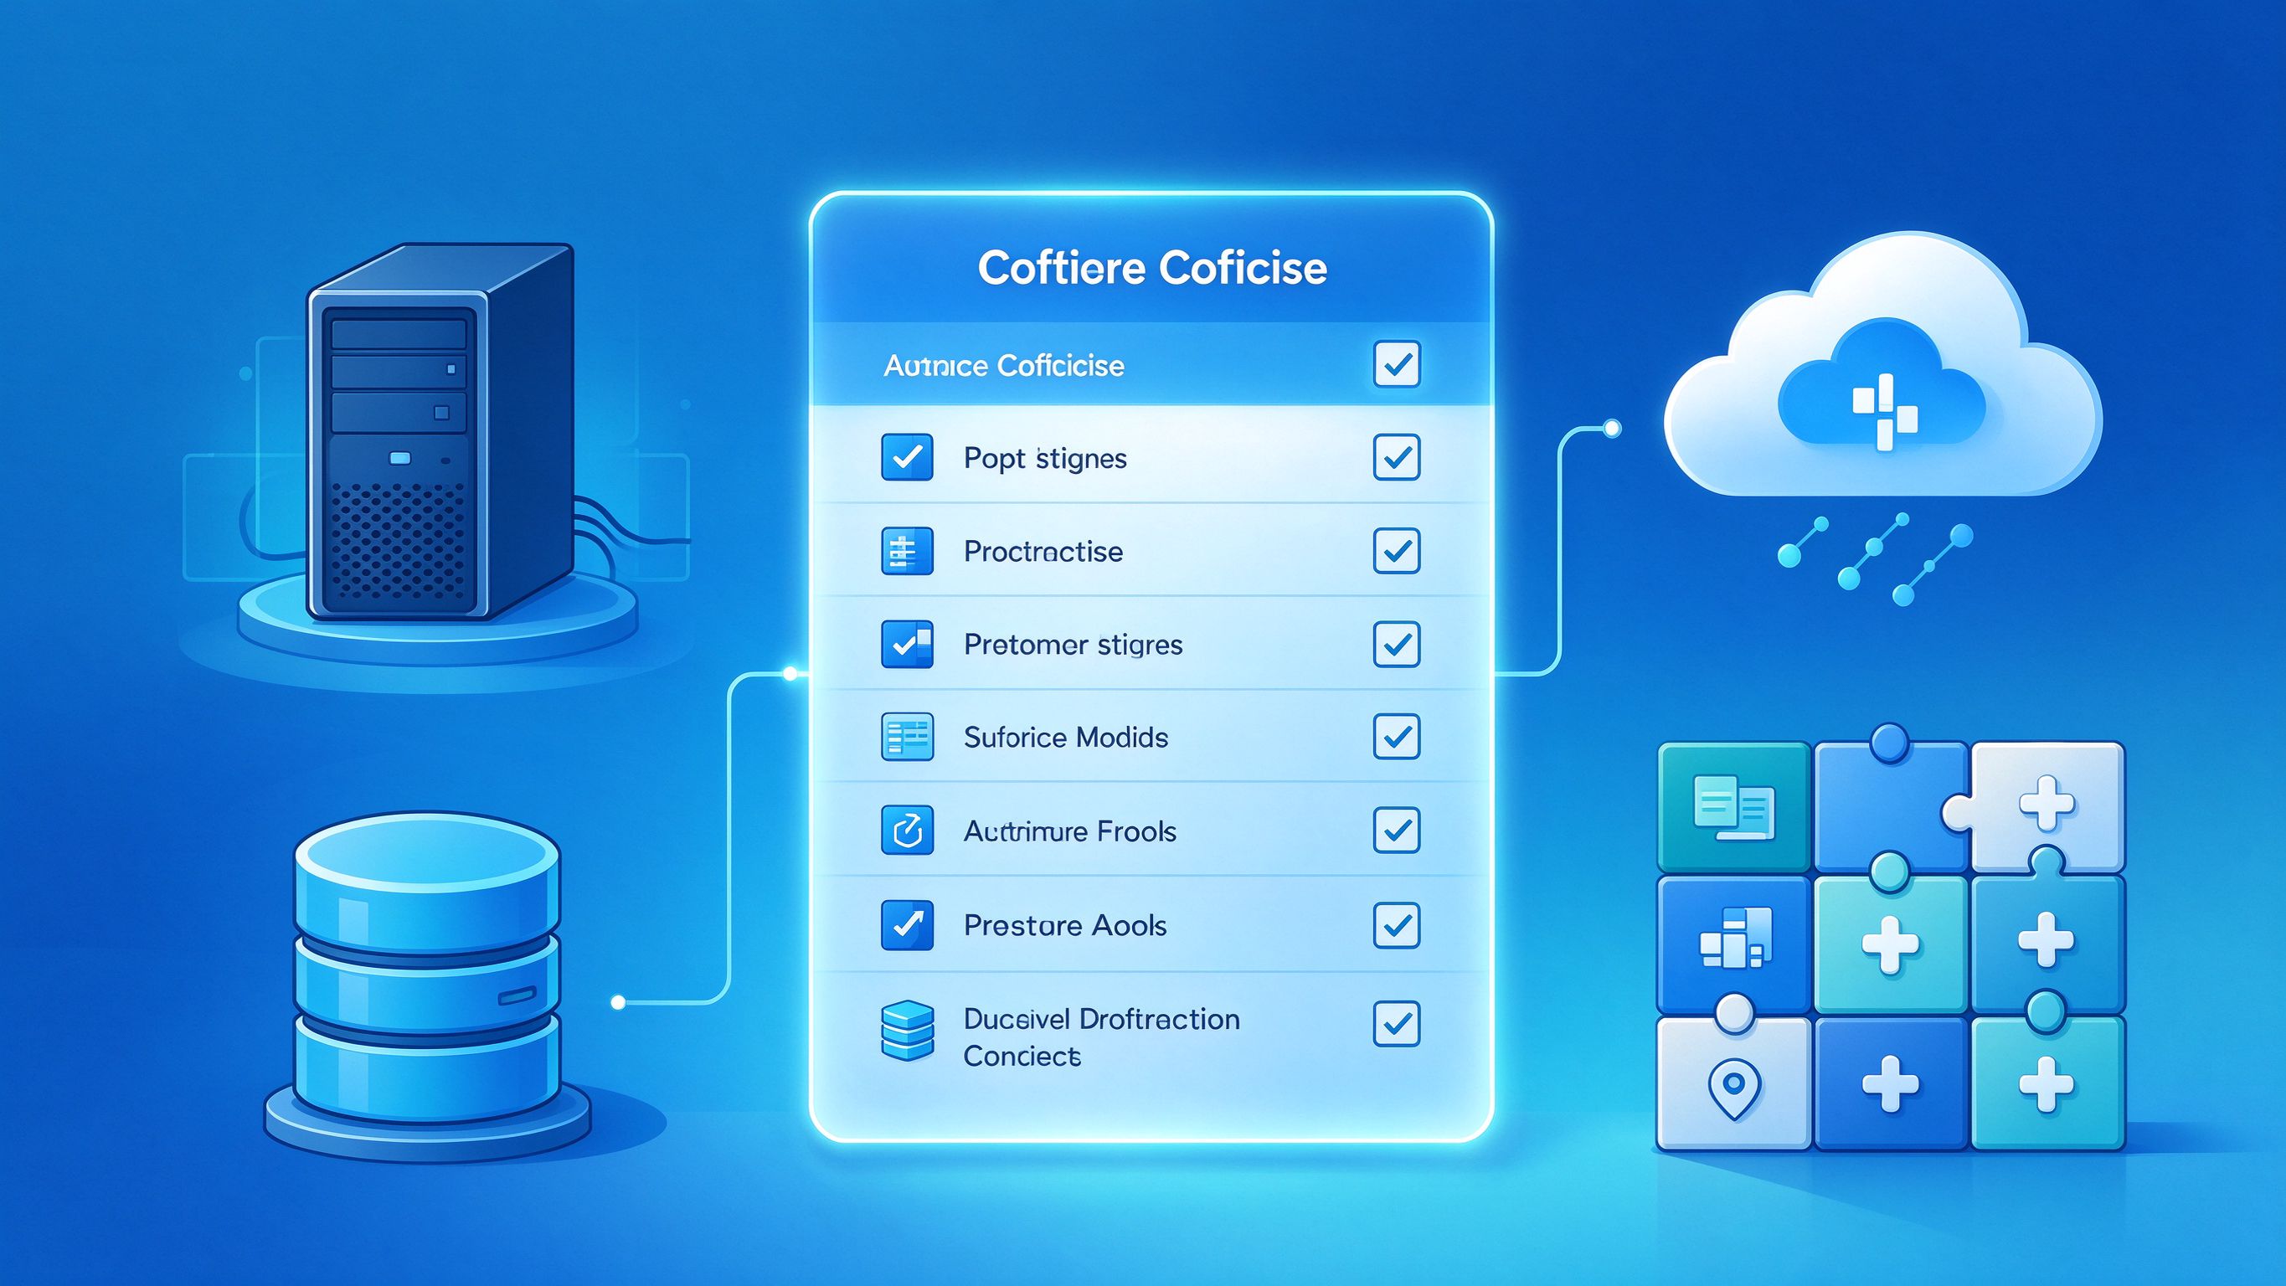Image resolution: width=2286 pixels, height=1286 pixels.
Task: Click the database icon beside Ducsivel Droftraction
Action: point(907,1031)
